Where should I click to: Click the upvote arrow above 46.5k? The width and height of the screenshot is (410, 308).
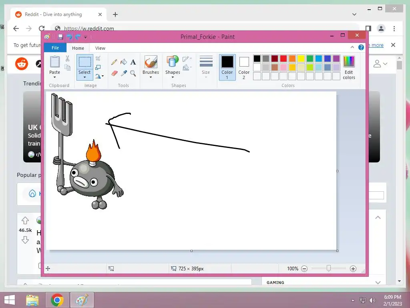tap(25, 221)
